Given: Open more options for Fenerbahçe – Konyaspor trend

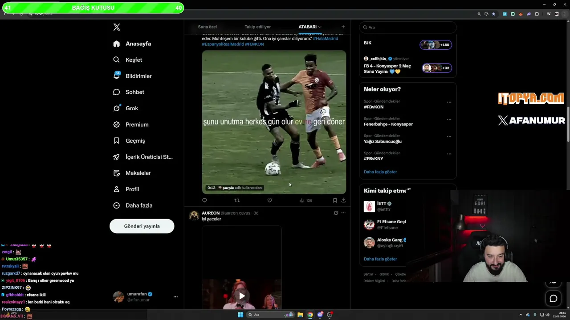Looking at the screenshot, I should click(x=449, y=119).
